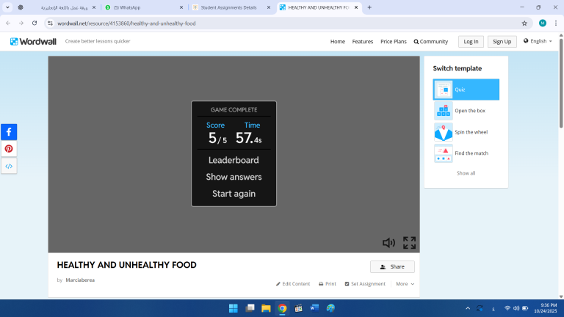Open the tab search dropdown arrow

(7, 7)
